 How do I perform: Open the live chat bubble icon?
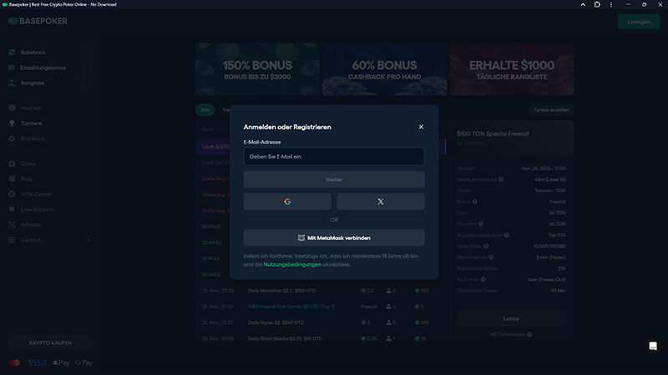(653, 346)
